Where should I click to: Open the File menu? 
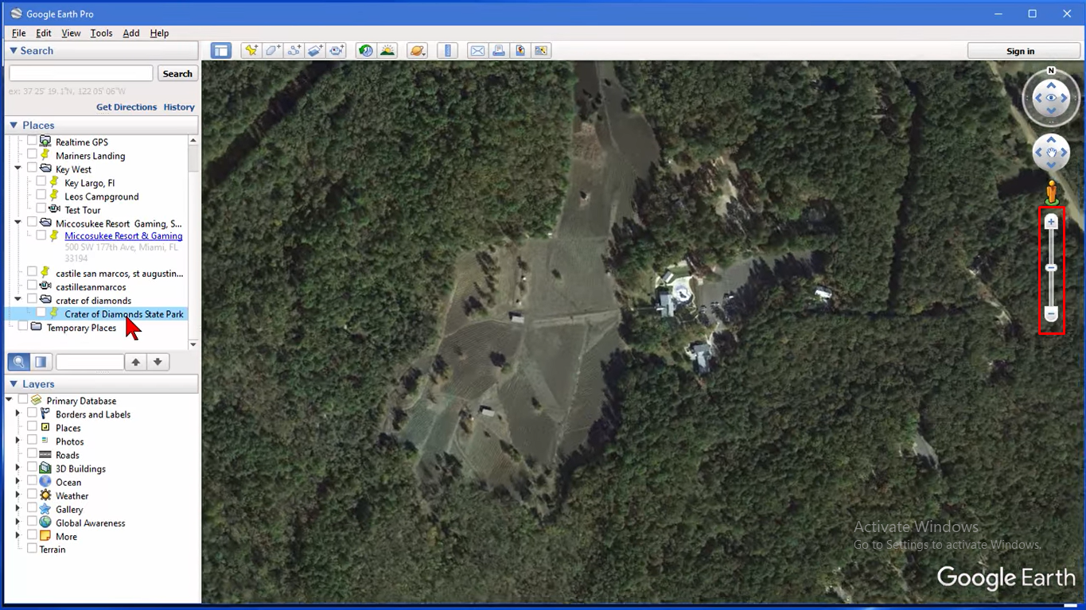coord(18,33)
